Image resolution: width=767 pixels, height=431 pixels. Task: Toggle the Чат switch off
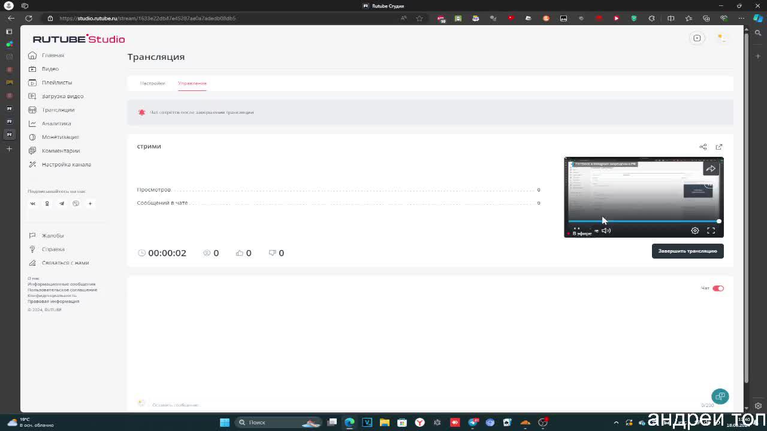click(718, 289)
